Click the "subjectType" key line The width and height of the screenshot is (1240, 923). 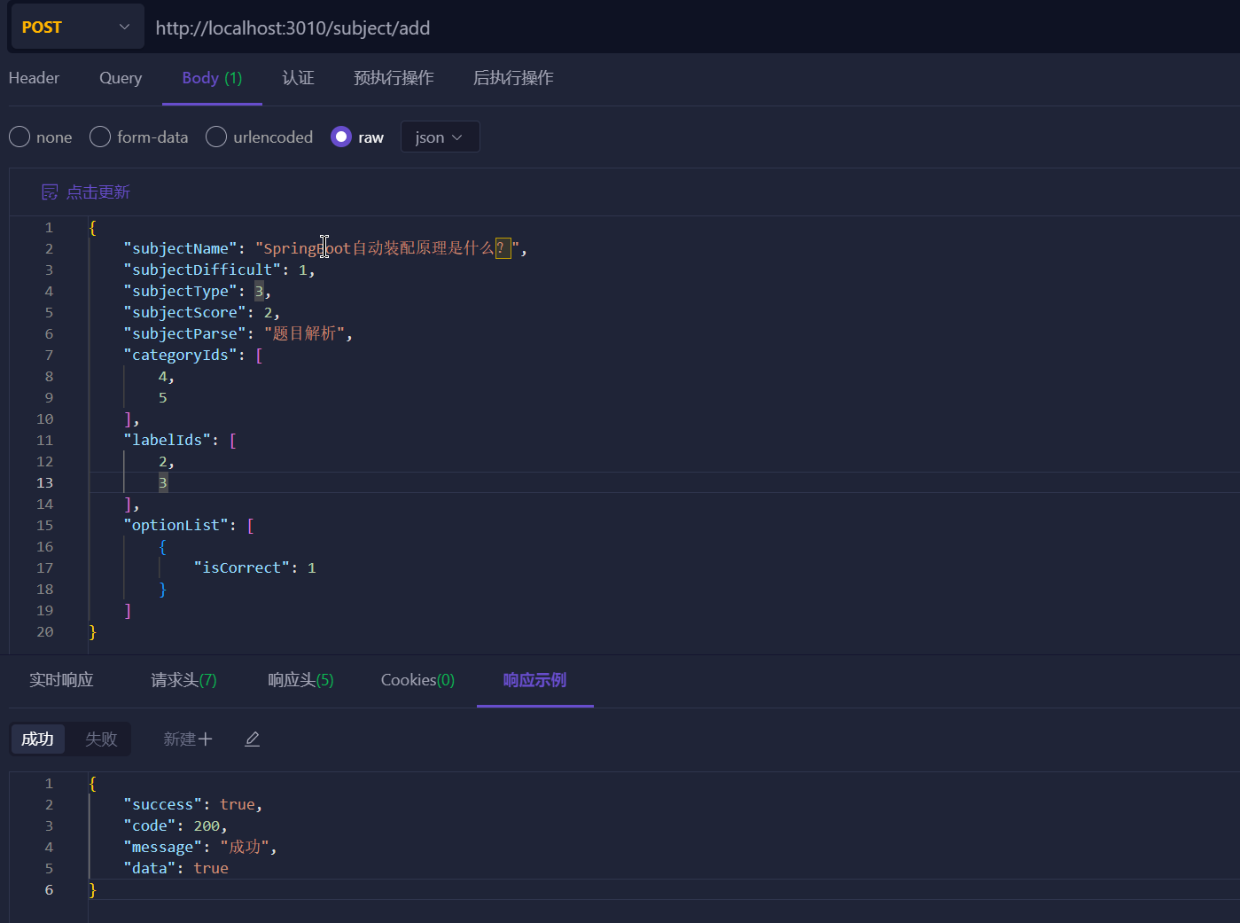pyautogui.click(x=198, y=291)
